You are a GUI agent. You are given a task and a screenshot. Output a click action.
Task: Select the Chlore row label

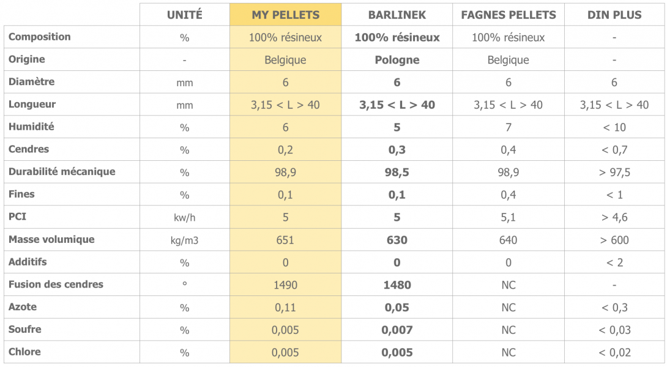pos(24,352)
